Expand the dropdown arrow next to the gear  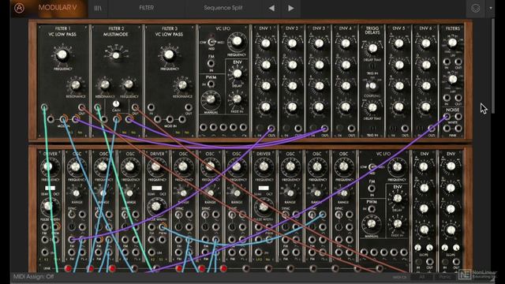click(x=491, y=8)
